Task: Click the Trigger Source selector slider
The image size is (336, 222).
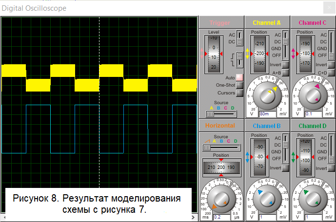Action: [x=221, y=113]
